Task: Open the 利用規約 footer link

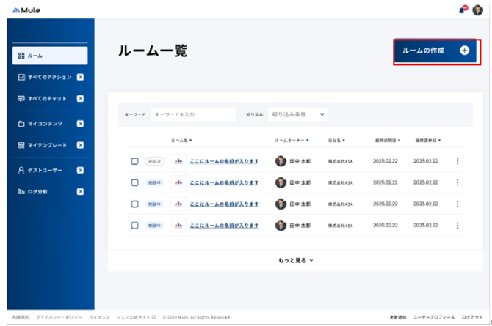Action: click(x=21, y=317)
